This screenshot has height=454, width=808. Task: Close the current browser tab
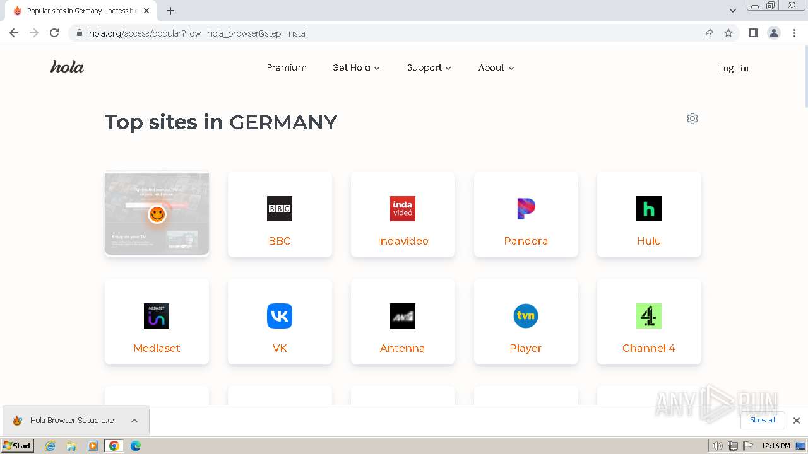coord(146,11)
